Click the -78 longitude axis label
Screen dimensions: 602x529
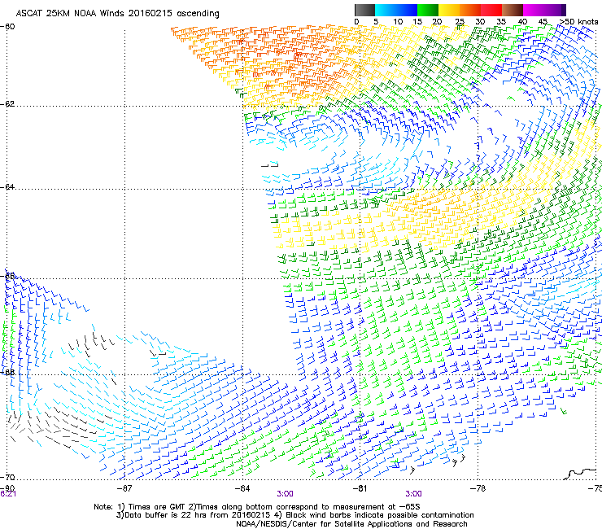pos(478,487)
